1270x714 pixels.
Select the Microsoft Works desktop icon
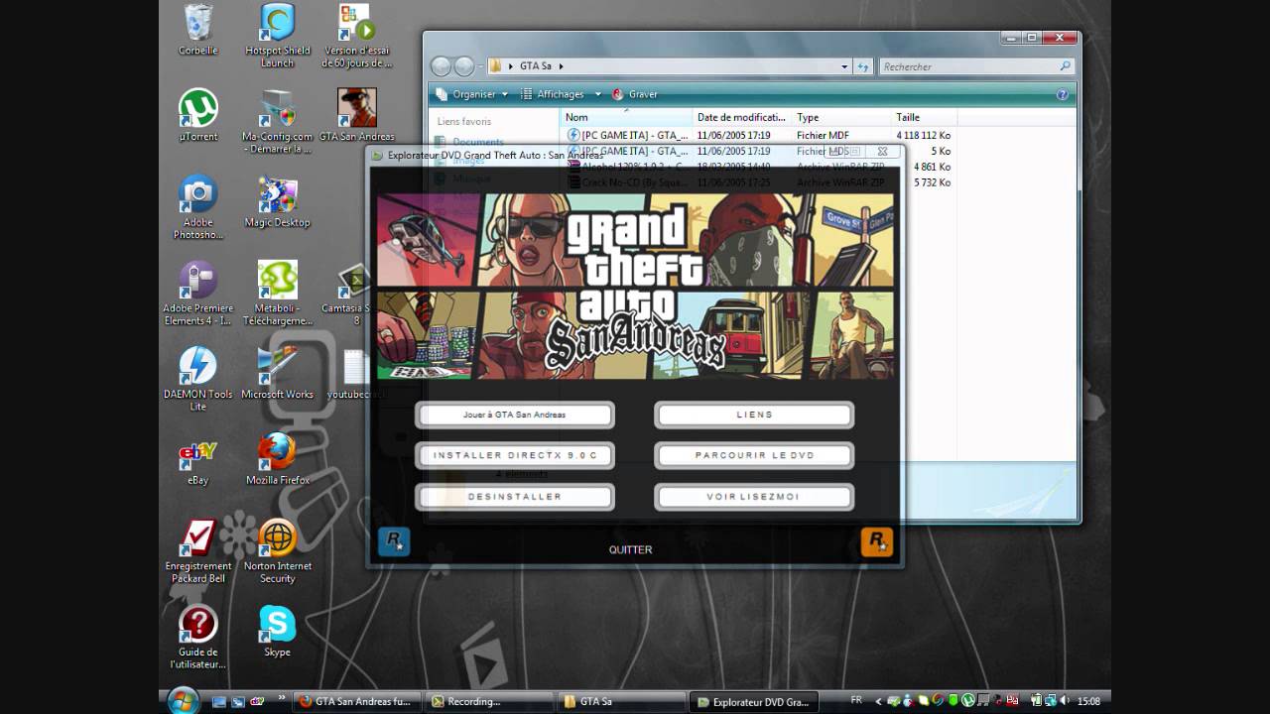[277, 373]
